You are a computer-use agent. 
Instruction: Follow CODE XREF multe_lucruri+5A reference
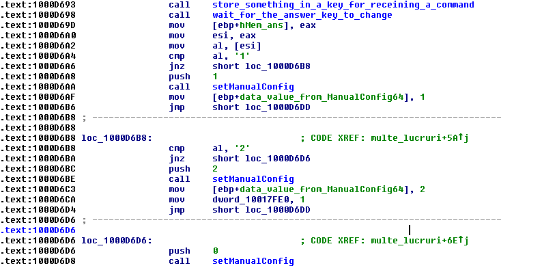click(x=420, y=138)
